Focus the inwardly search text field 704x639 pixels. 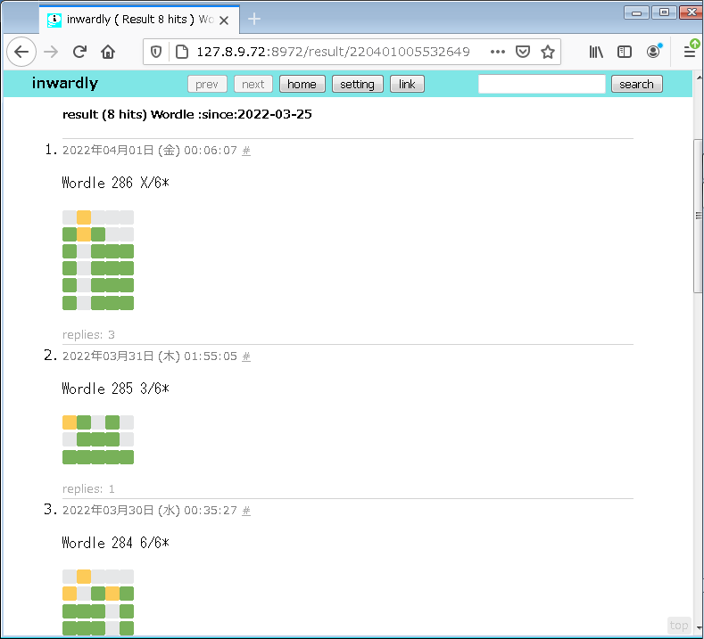point(542,84)
